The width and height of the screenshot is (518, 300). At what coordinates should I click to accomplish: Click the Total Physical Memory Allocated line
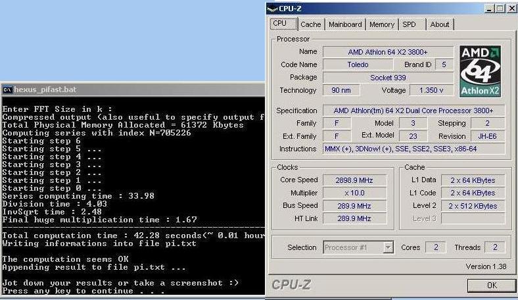[123, 125]
